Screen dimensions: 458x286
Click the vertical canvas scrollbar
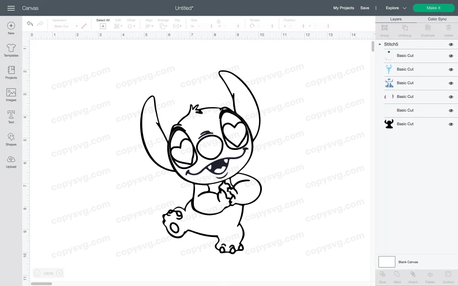[x=373, y=47]
